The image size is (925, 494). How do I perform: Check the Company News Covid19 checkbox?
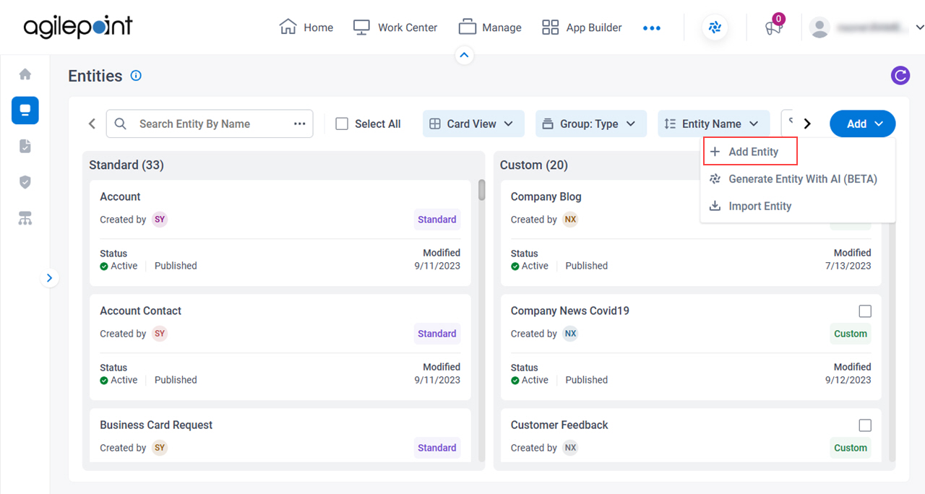click(x=865, y=311)
